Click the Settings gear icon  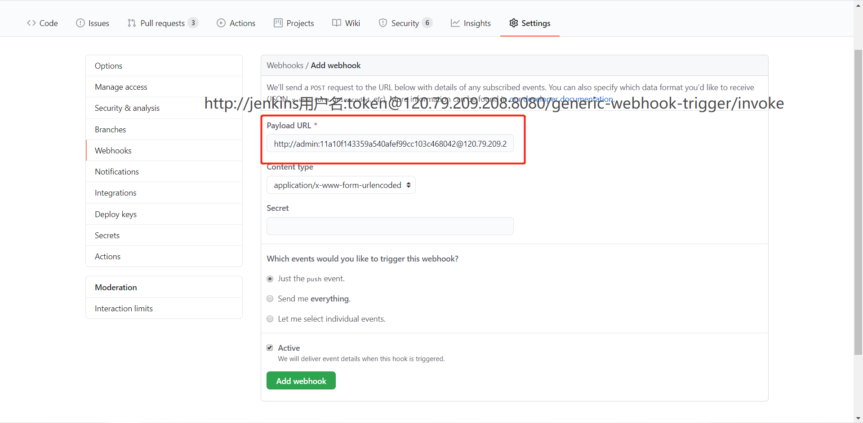click(x=514, y=23)
